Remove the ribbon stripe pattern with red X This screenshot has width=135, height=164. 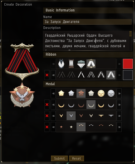(47, 75)
